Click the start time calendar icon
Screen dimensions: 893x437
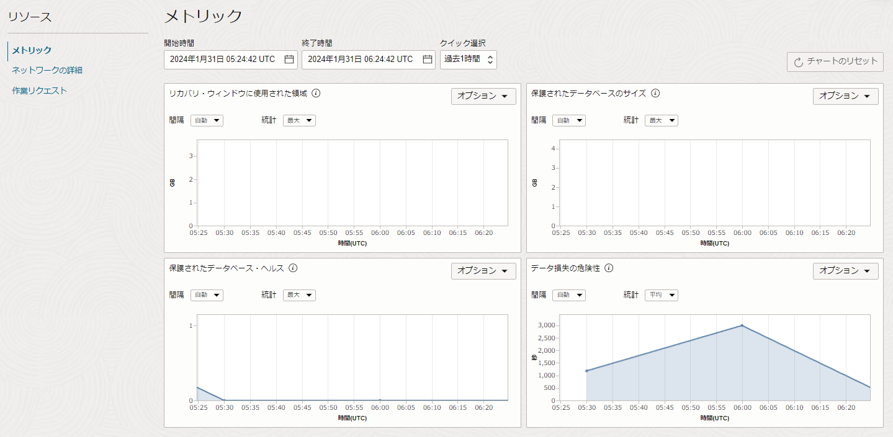289,60
